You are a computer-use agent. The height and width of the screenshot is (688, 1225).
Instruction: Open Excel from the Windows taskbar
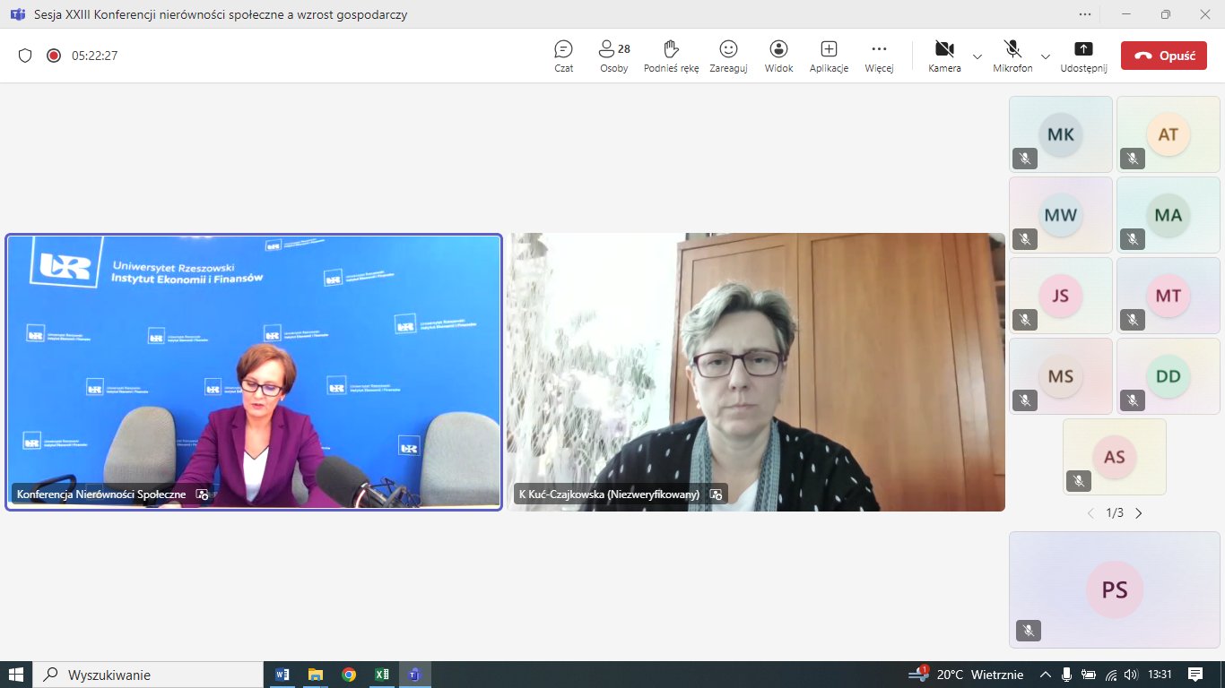[x=381, y=675]
